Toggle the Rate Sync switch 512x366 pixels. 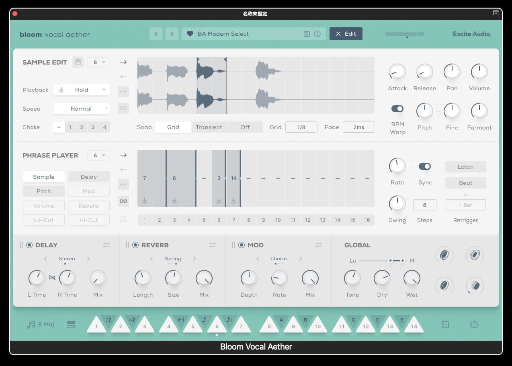425,166
